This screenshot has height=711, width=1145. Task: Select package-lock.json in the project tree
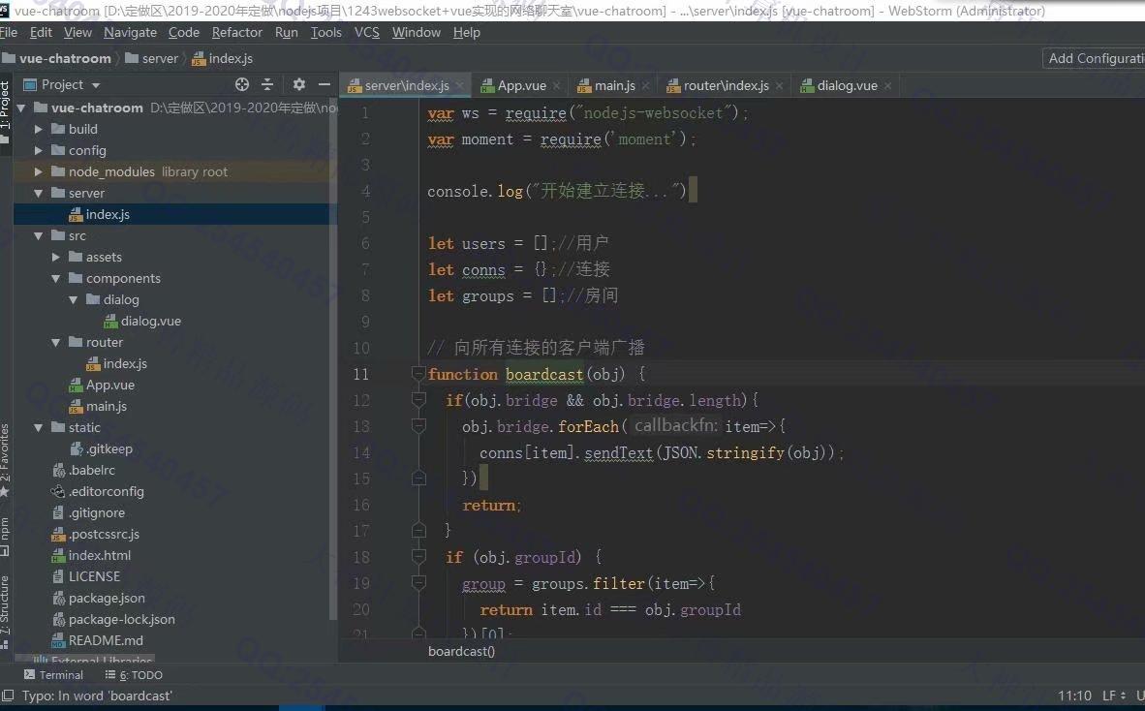[x=121, y=619]
